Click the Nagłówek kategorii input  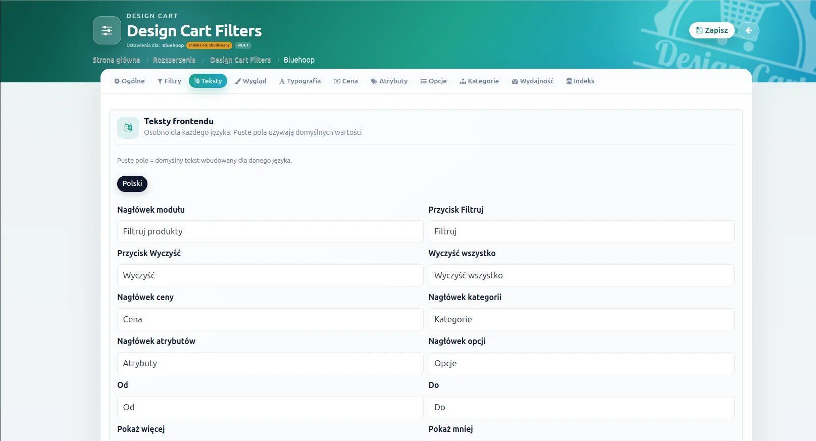pyautogui.click(x=581, y=319)
